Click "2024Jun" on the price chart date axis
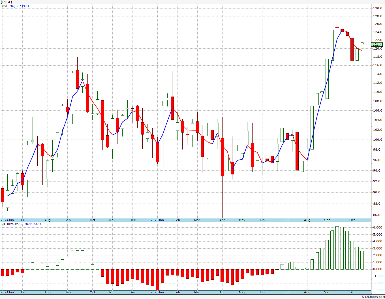Viewport: 385px width, 299px height. point(7,220)
